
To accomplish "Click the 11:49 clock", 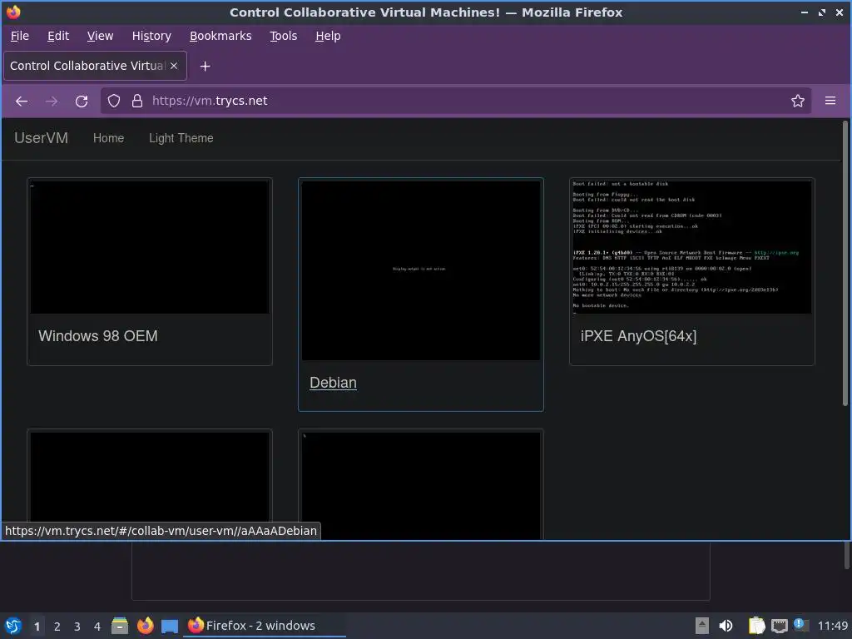I will point(832,626).
